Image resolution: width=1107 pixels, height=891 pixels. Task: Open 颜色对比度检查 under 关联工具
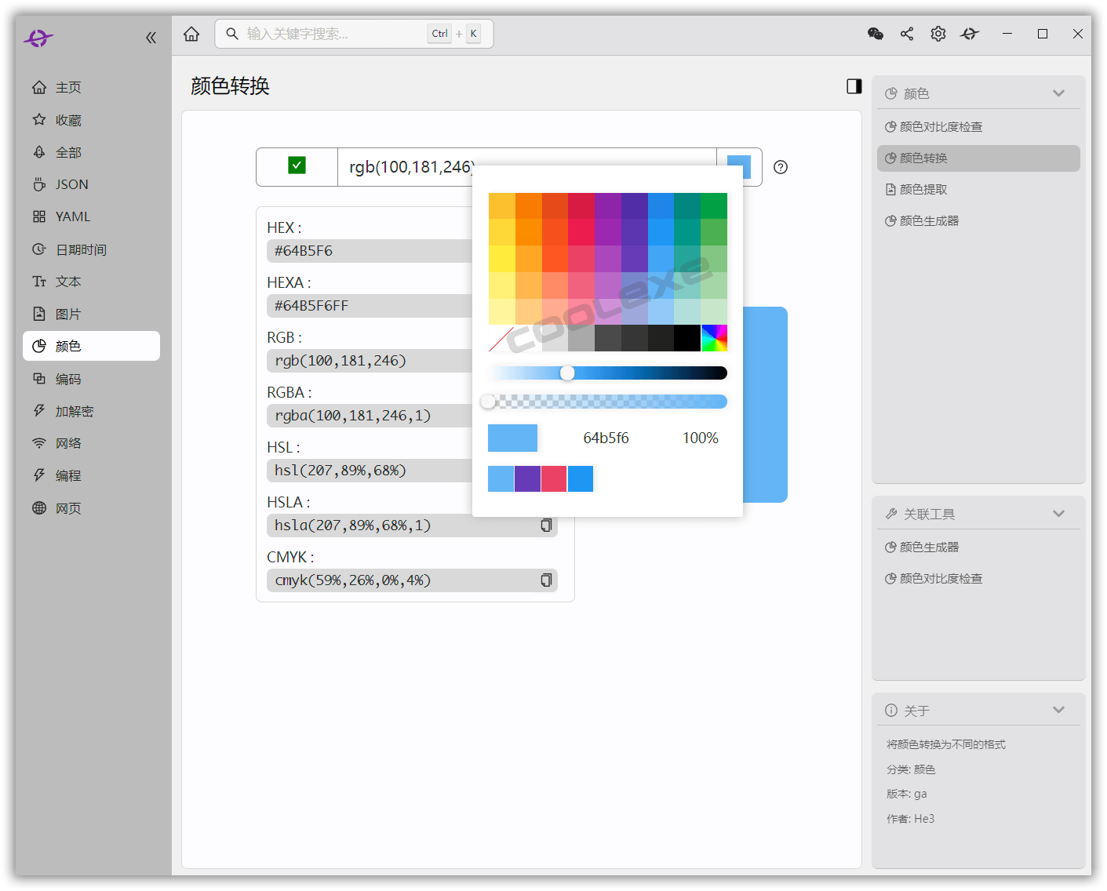click(942, 578)
